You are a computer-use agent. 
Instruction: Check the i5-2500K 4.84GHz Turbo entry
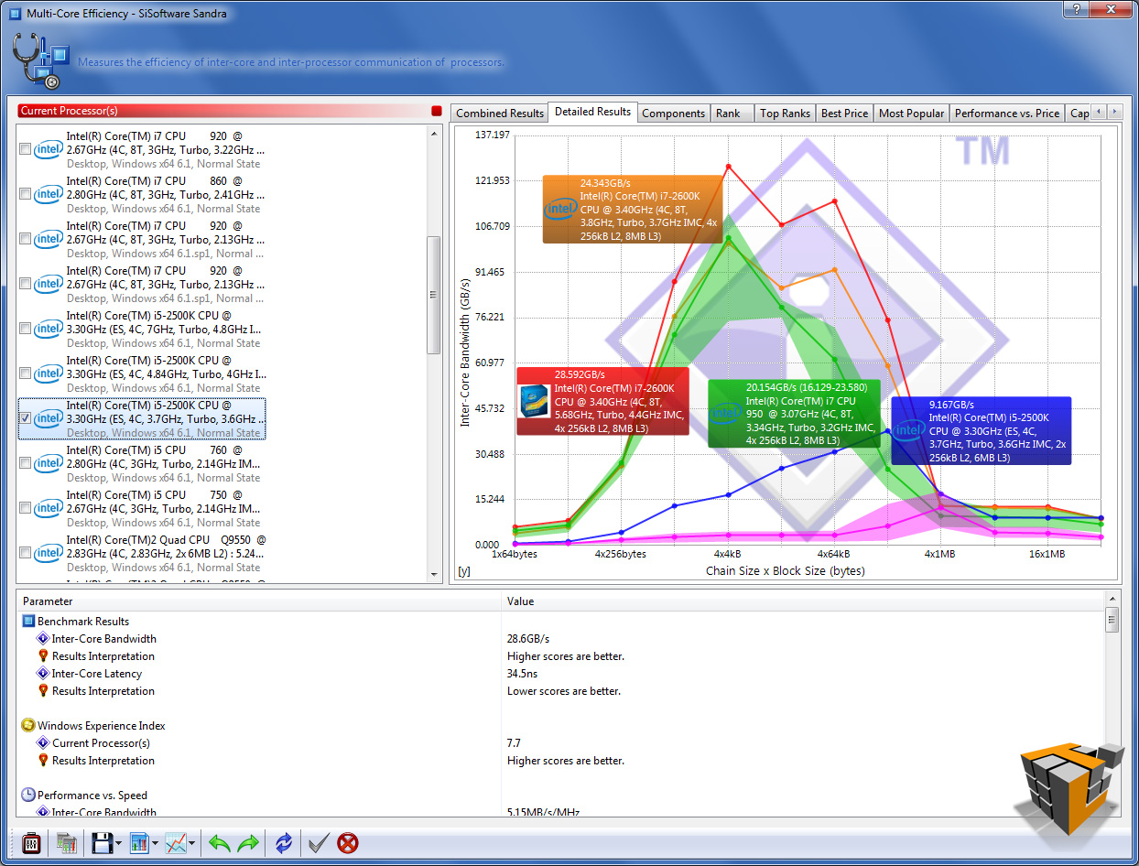tap(25, 373)
